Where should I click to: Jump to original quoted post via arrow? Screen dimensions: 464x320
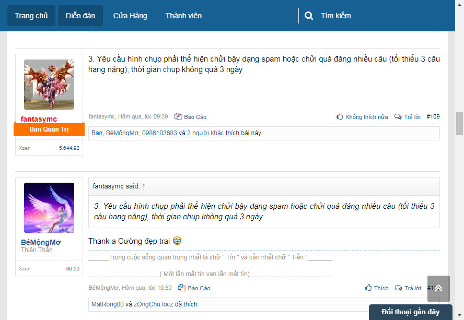(x=144, y=186)
